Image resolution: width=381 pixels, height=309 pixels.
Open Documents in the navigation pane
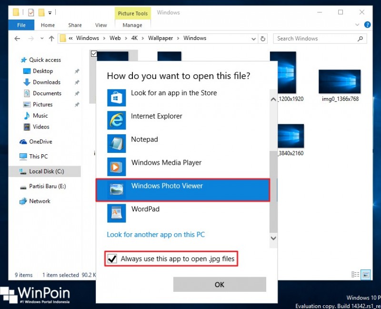(47, 93)
